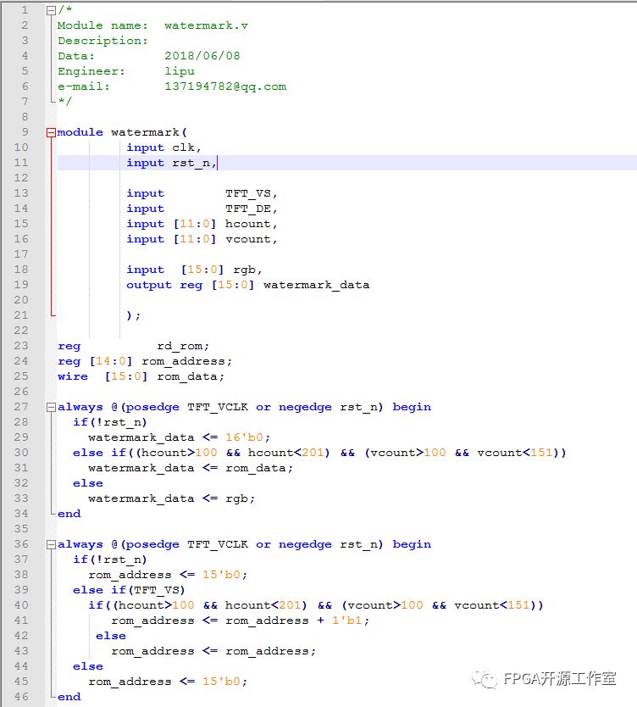The width and height of the screenshot is (637, 707).
Task: Place cursor on 'watermark.v' module name text
Action: pyautogui.click(x=206, y=25)
